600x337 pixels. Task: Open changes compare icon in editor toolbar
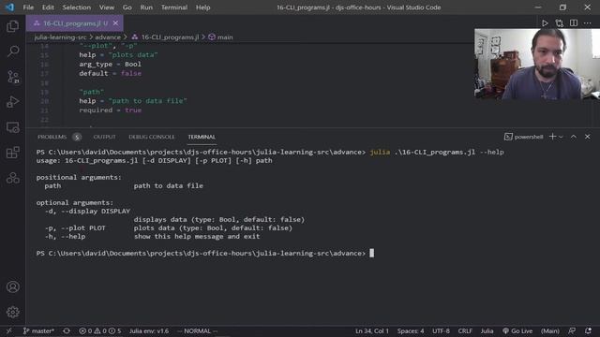click(x=559, y=23)
